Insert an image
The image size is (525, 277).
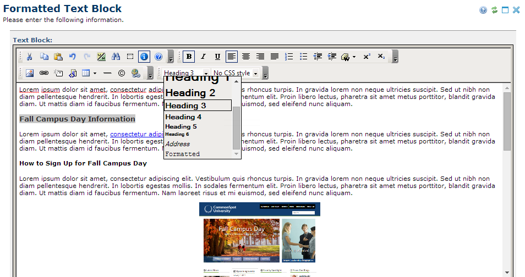(30, 73)
